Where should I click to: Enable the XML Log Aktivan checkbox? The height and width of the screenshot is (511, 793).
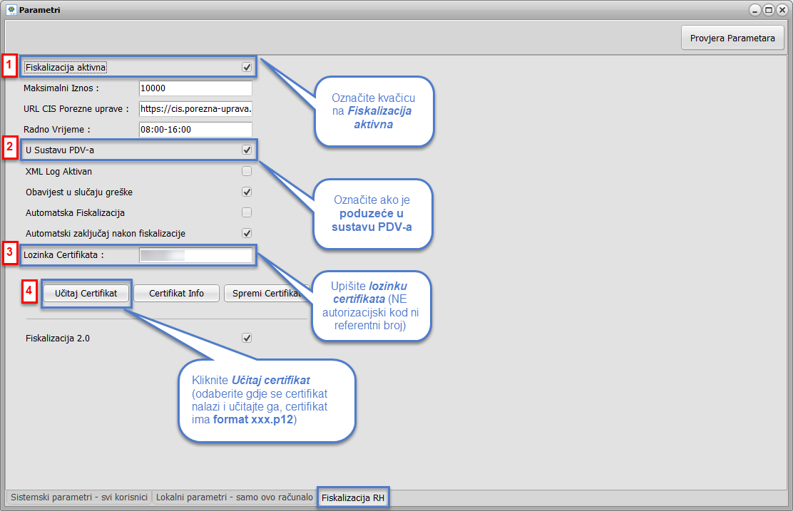pos(247,171)
